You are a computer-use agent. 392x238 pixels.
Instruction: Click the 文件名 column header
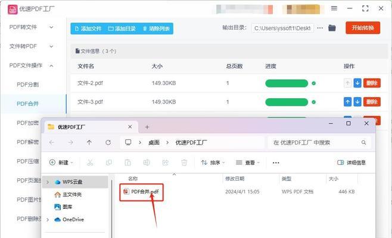[86, 66]
